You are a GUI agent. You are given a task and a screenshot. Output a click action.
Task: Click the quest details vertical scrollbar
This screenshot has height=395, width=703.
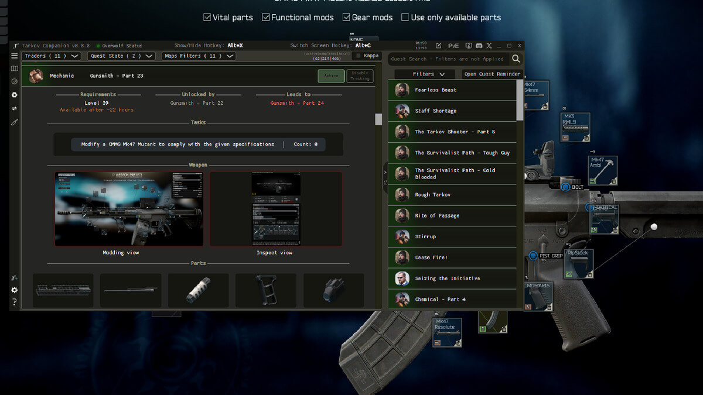(378, 119)
